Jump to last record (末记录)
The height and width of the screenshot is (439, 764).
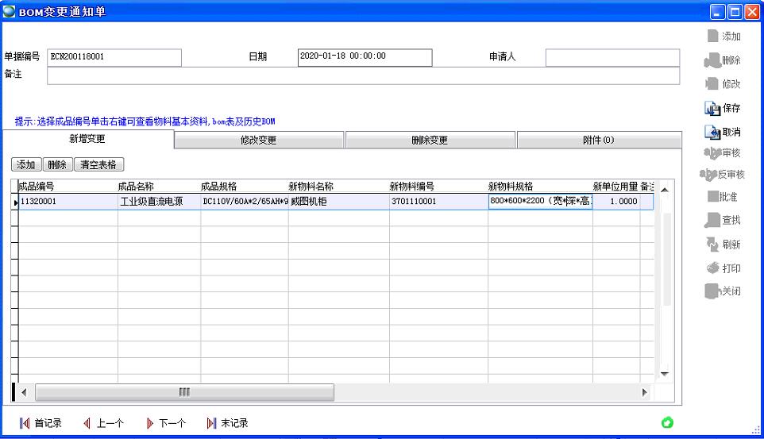[227, 423]
